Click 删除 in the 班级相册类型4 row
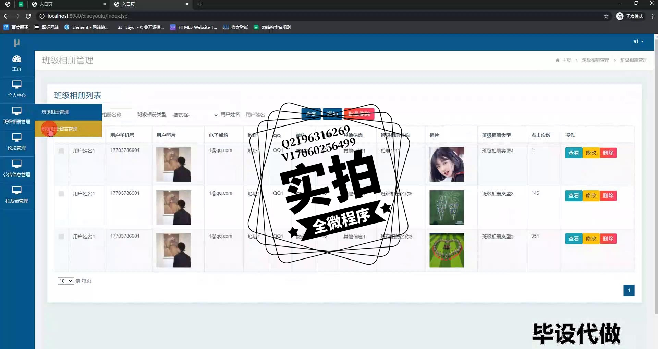This screenshot has width=658, height=349. coord(608,153)
